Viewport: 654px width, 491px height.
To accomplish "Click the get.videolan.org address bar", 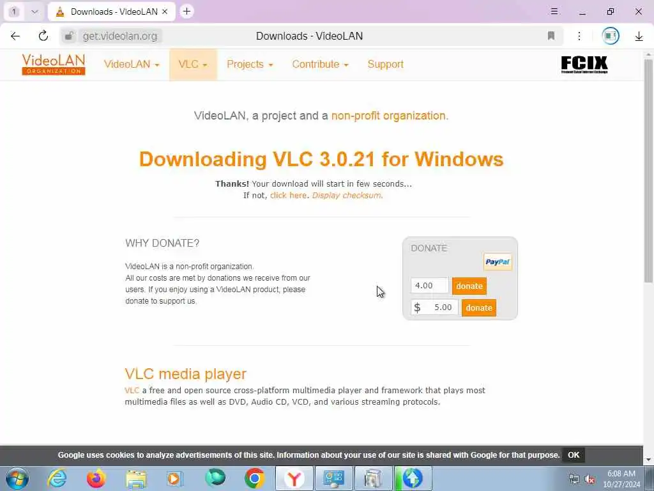I will tap(119, 36).
